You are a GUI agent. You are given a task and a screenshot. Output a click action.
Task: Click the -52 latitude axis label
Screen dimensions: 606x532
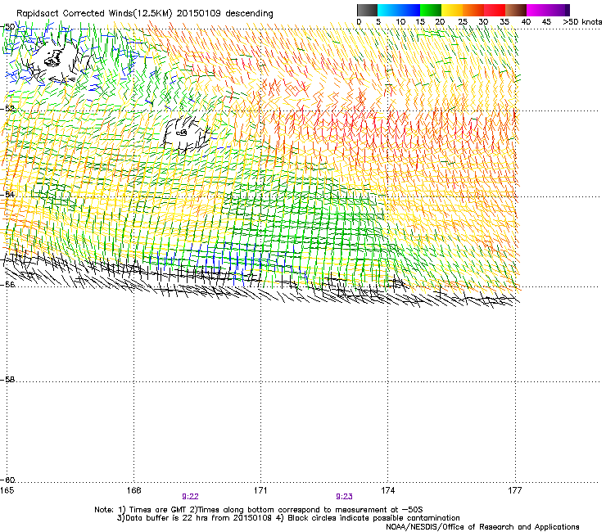point(7,109)
